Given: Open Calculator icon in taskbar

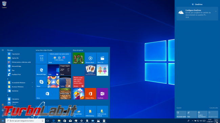Looking at the screenshot, I should tap(104, 121).
